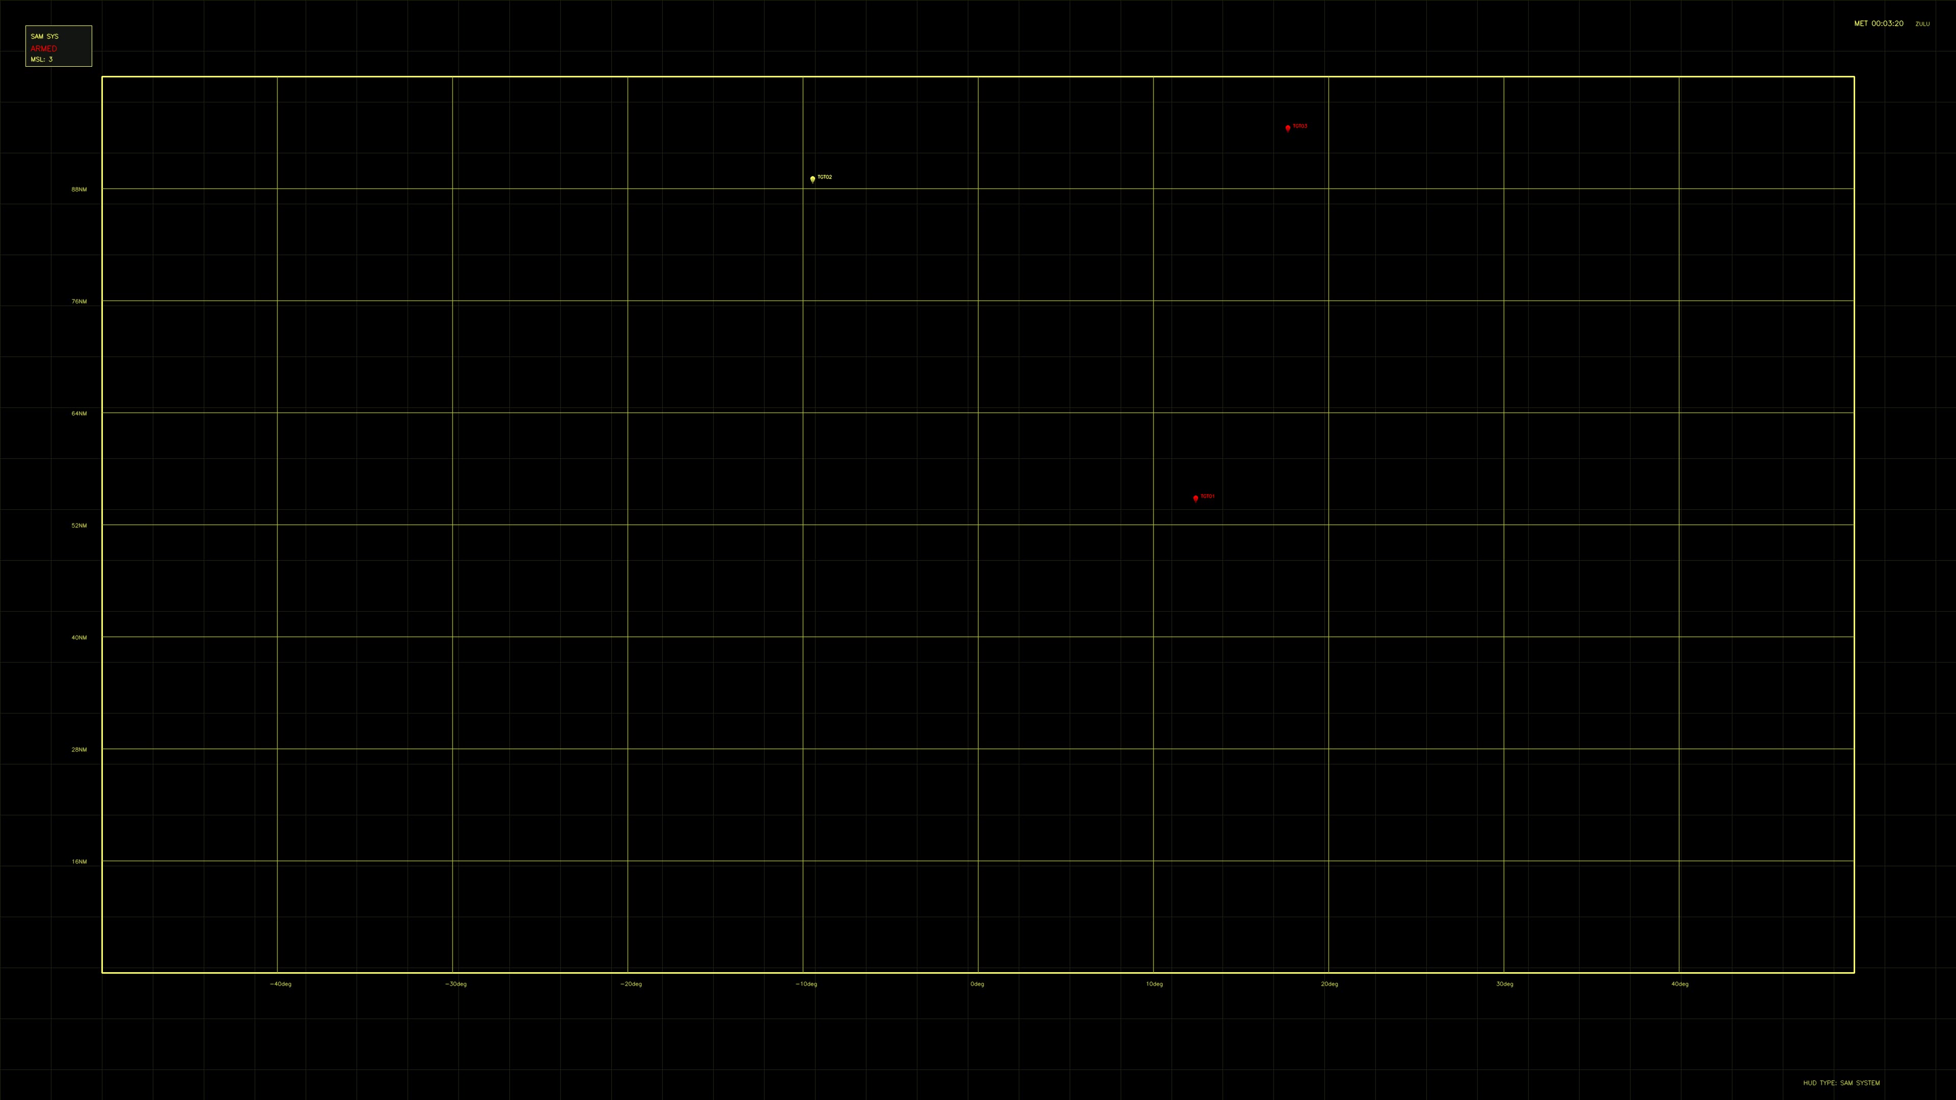This screenshot has height=1100, width=1956.
Task: Click the MET mission timer readout
Action: click(x=1879, y=23)
